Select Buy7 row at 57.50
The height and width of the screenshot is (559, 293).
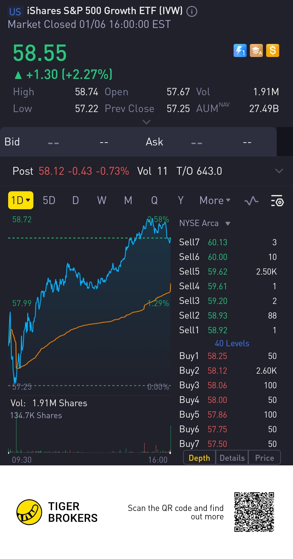228,444
